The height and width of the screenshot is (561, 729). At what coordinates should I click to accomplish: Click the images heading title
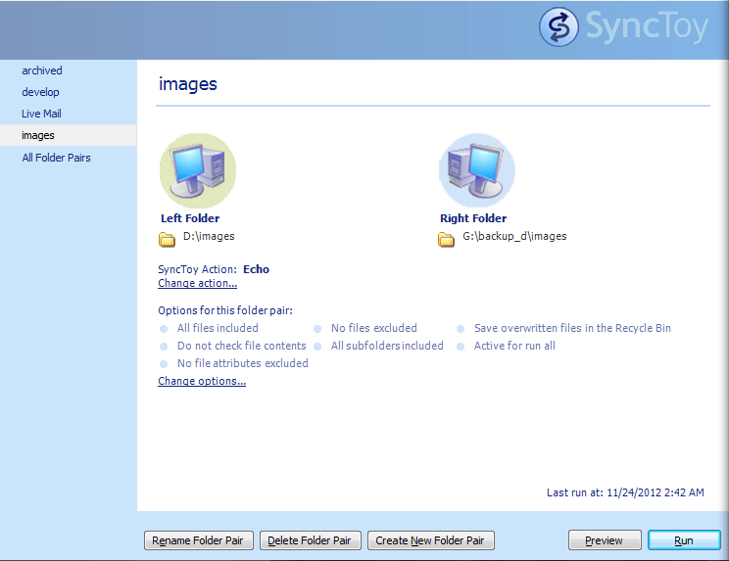[x=188, y=84]
